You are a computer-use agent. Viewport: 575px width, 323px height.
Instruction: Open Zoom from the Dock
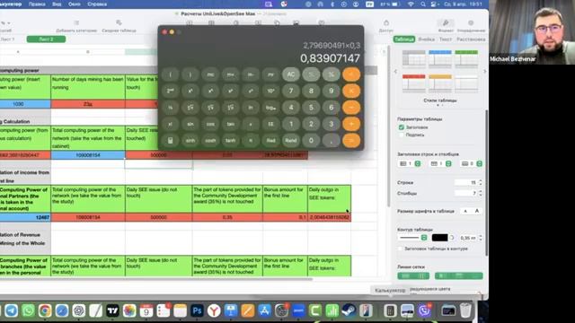coord(298,311)
